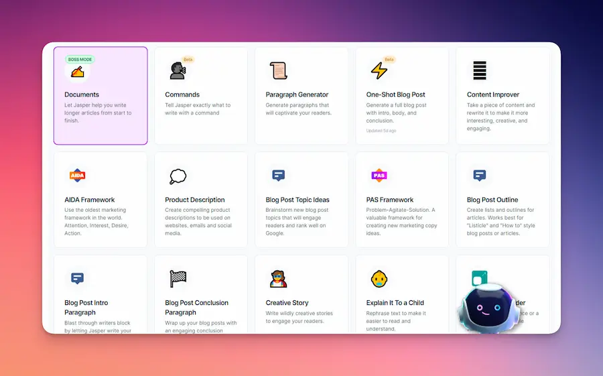The image size is (603, 376).
Task: Select the Blog Post Outline title
Action: point(492,200)
